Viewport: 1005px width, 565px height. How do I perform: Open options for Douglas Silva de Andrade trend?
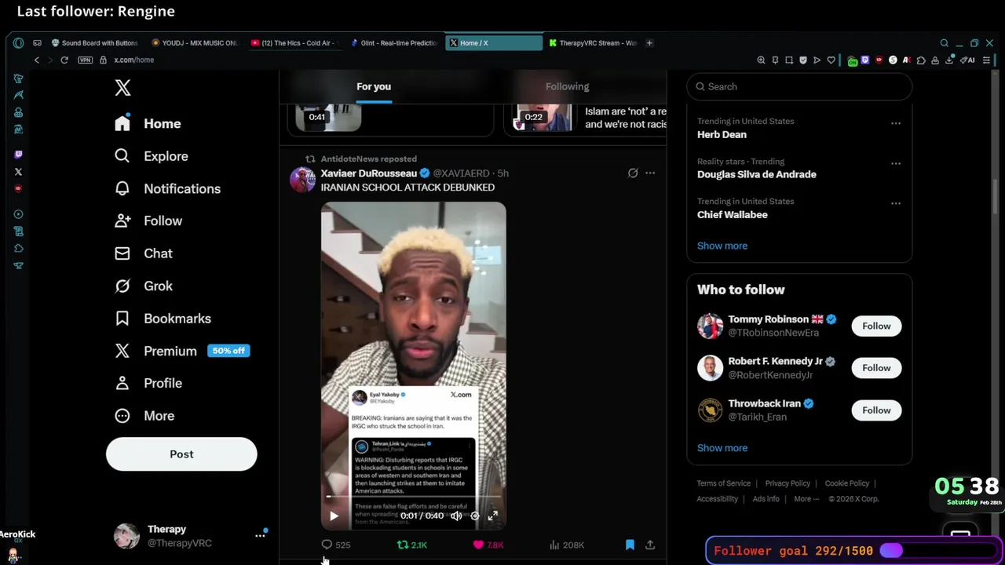click(x=896, y=163)
